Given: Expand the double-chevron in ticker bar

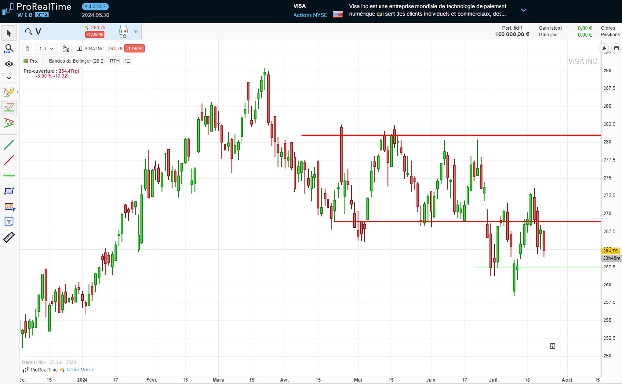Looking at the screenshot, I should pos(136,32).
